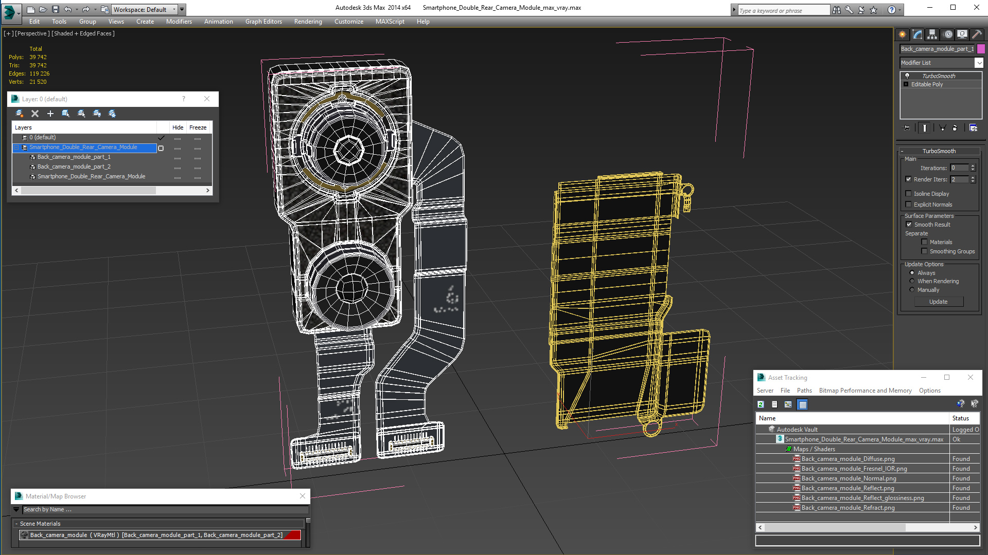Switch to the Utilities hammer panel
This screenshot has width=988, height=555.
point(977,34)
